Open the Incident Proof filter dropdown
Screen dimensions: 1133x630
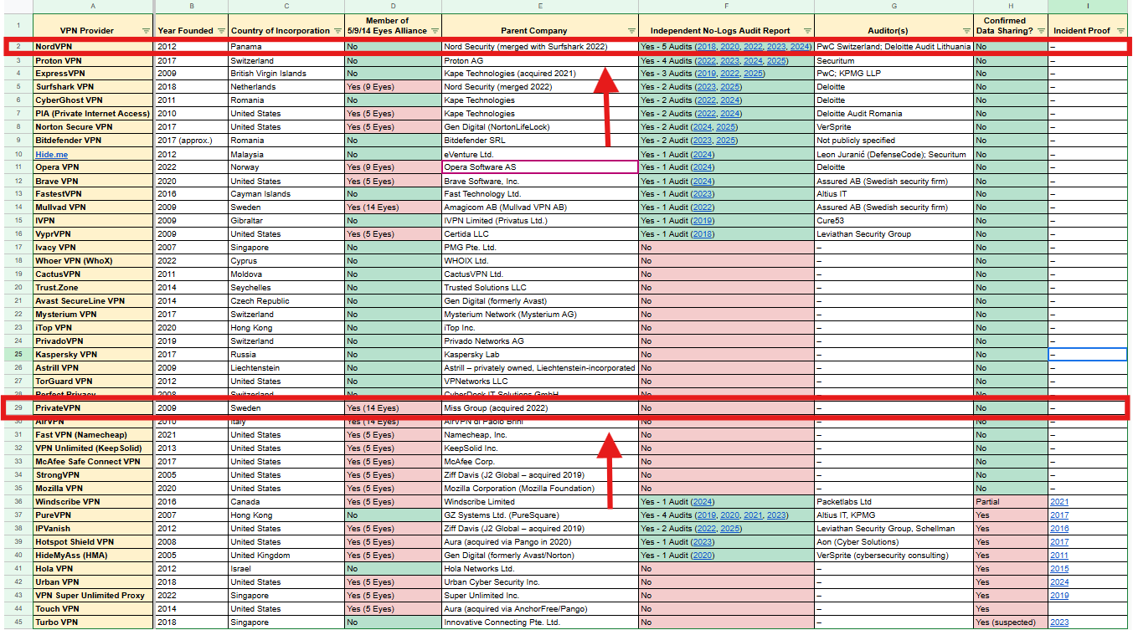pyautogui.click(x=1120, y=31)
